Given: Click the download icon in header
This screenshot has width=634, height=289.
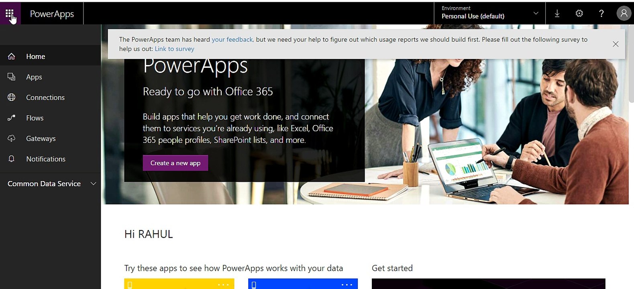Looking at the screenshot, I should coord(557,13).
